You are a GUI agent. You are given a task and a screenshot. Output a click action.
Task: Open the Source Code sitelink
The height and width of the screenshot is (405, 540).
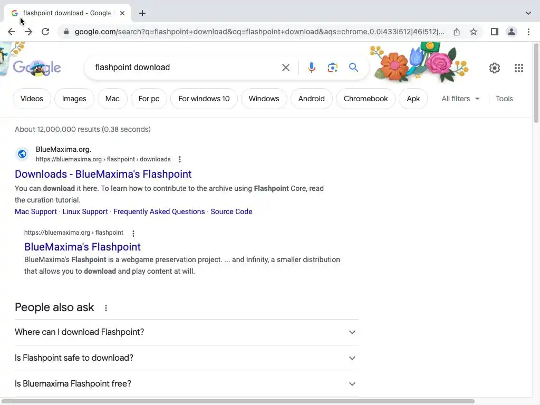click(232, 212)
